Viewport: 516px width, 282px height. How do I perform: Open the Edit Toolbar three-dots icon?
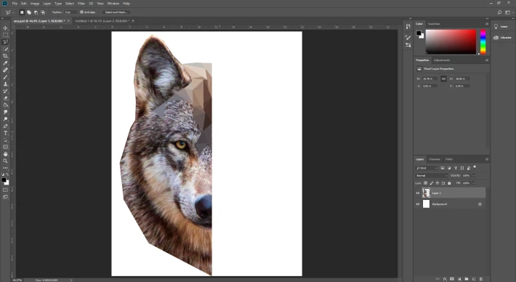pos(5,168)
